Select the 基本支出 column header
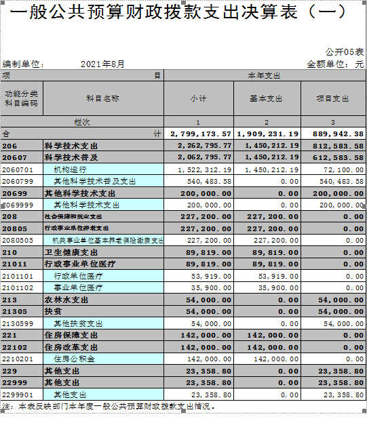 pyautogui.click(x=267, y=98)
